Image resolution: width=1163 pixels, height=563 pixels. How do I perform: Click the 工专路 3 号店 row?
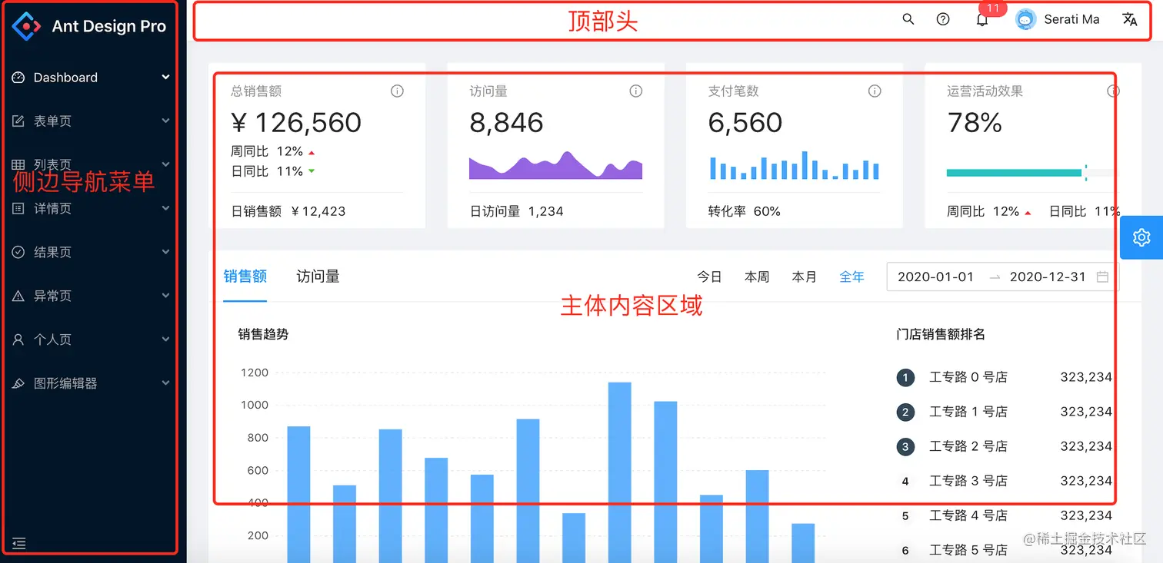pyautogui.click(x=1005, y=481)
